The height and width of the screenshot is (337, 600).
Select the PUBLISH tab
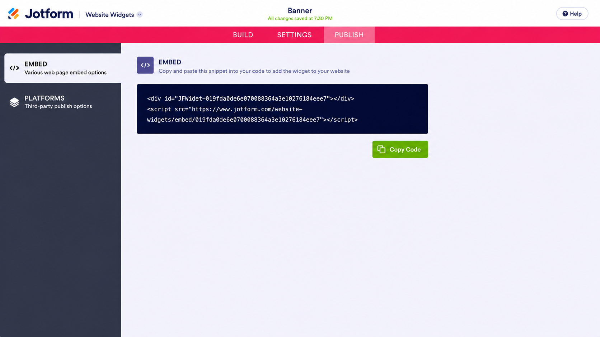349,35
